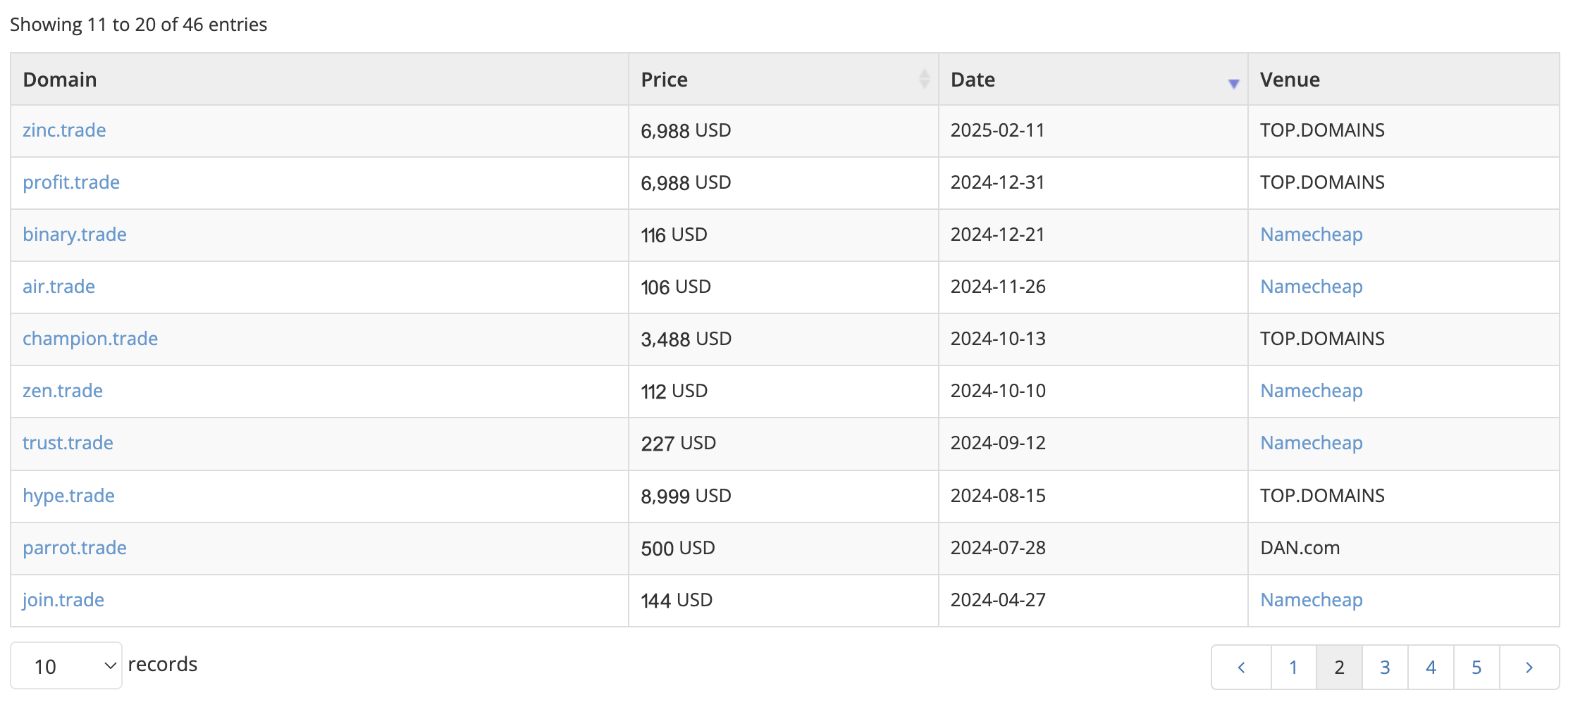Click Namecheap venue for binary.trade row

point(1311,234)
